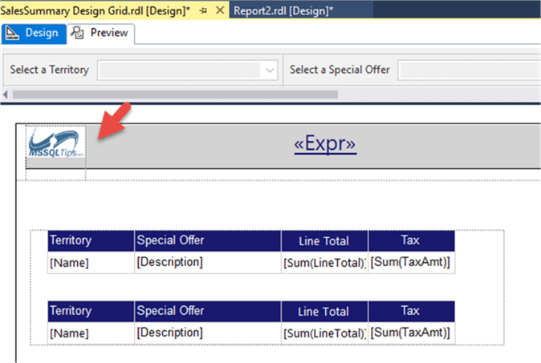
Task: Click the first table's [Sum(TaxAmt)] cell
Action: tap(411, 263)
